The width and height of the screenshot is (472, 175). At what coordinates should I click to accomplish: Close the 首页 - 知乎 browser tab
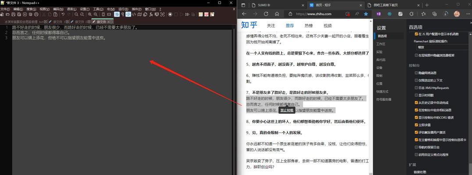click(x=361, y=5)
